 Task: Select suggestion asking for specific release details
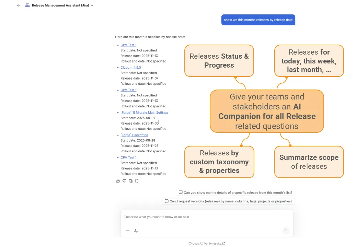237,192
